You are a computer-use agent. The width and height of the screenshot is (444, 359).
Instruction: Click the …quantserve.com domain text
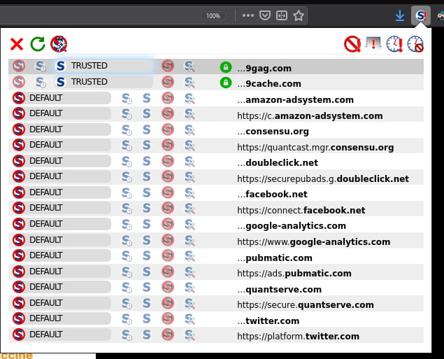[x=280, y=289]
